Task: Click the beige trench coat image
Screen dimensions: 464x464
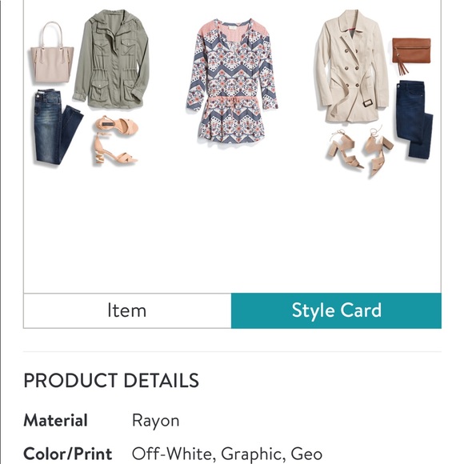Action: tap(351, 66)
